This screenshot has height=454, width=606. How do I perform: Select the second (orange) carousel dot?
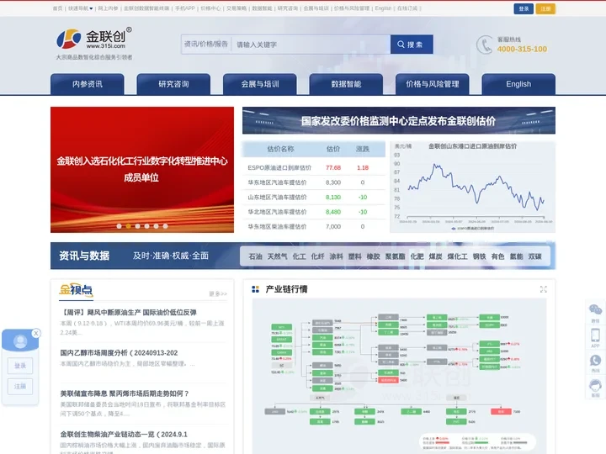coord(128,226)
